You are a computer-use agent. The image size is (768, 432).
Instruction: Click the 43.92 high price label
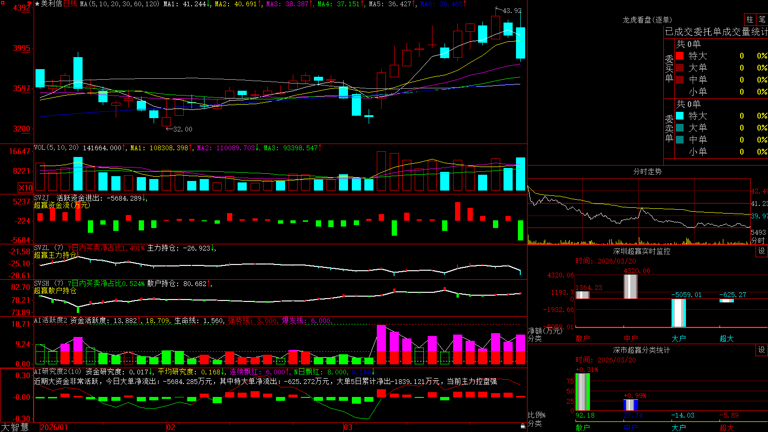512,11
